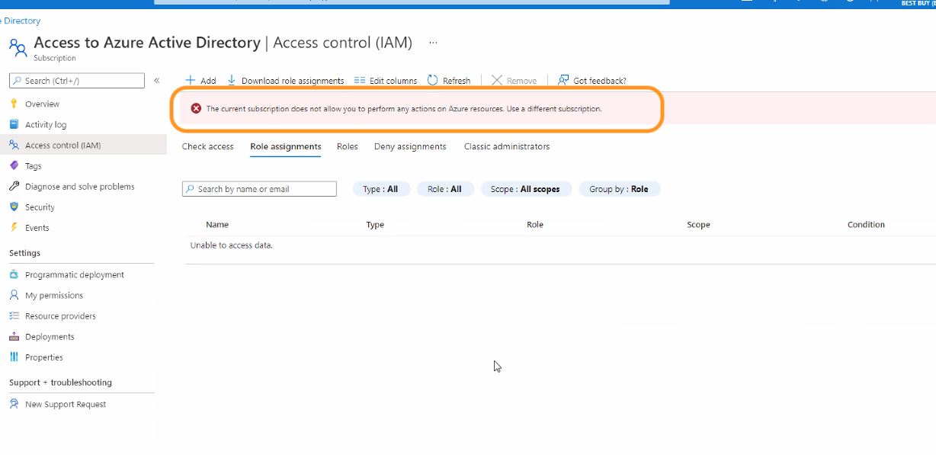
Task: Open the Type : All filter
Action: tap(381, 189)
